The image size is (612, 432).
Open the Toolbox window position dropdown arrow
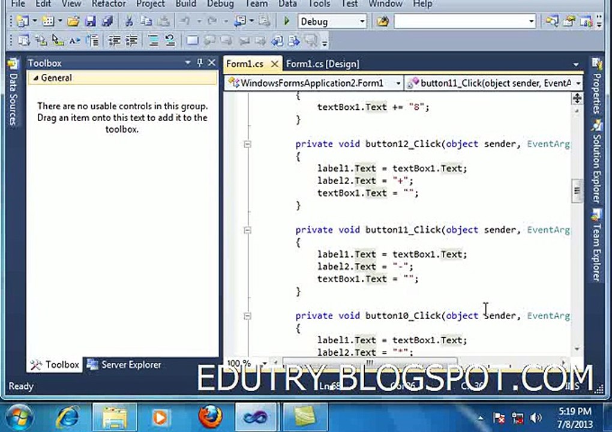pyautogui.click(x=188, y=62)
